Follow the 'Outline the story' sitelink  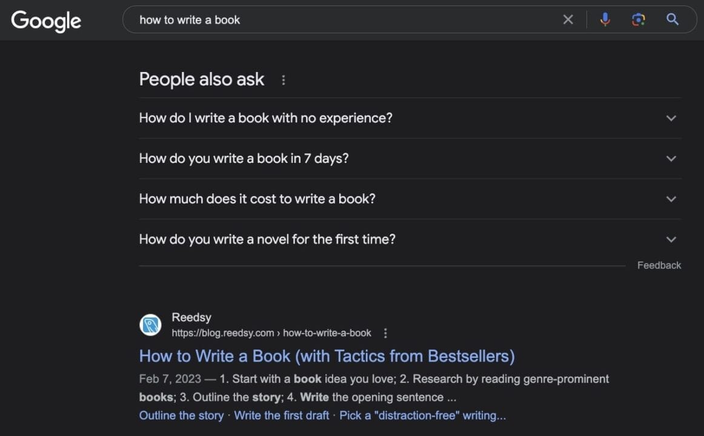[181, 415]
